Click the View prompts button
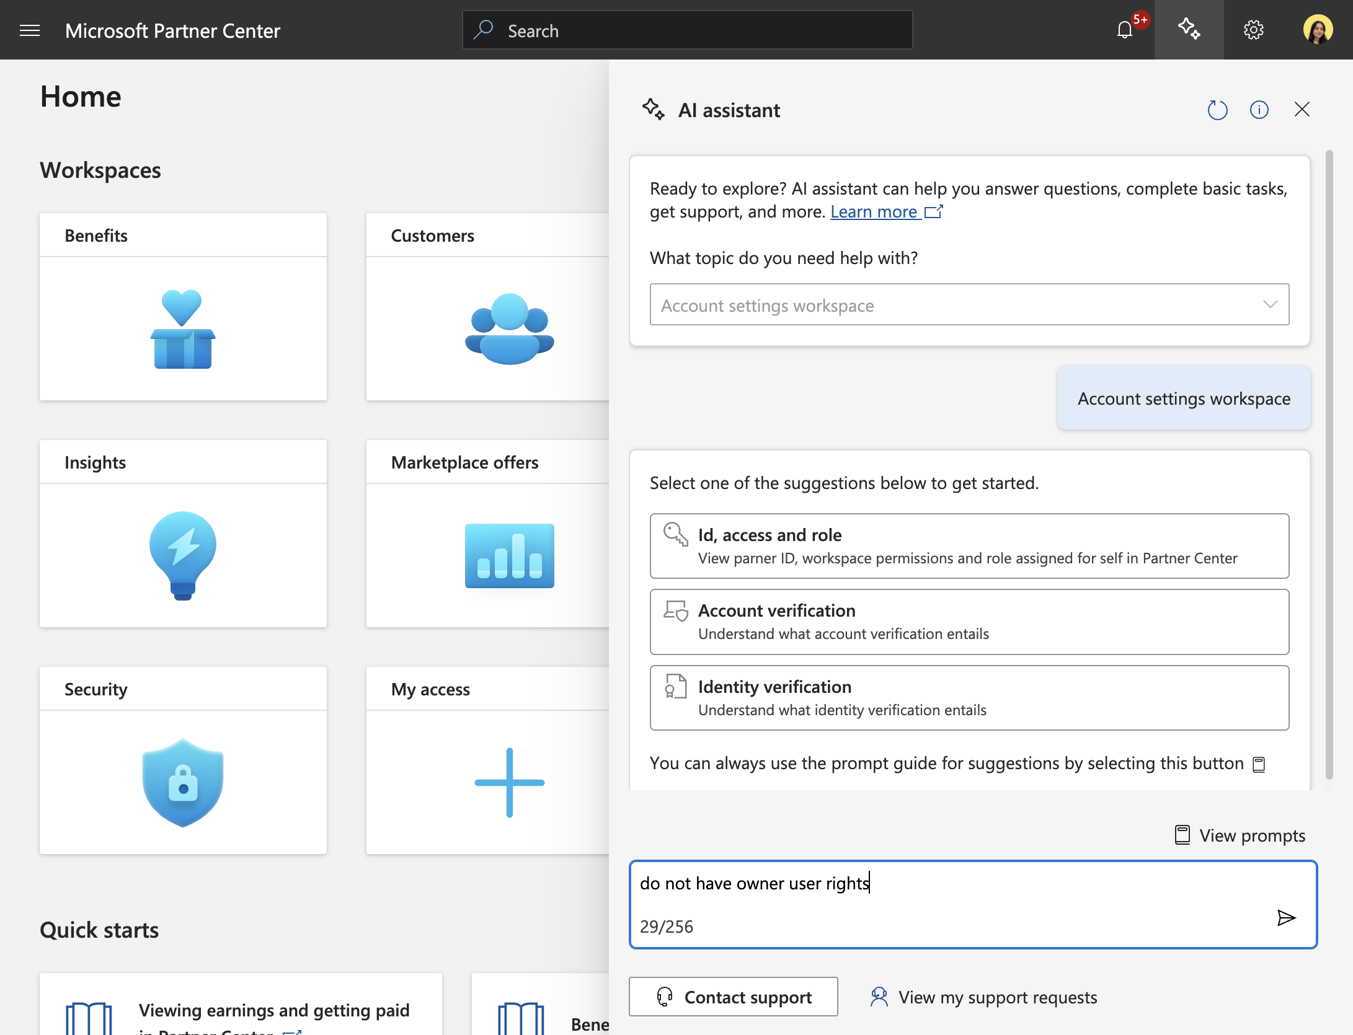 [x=1240, y=835]
